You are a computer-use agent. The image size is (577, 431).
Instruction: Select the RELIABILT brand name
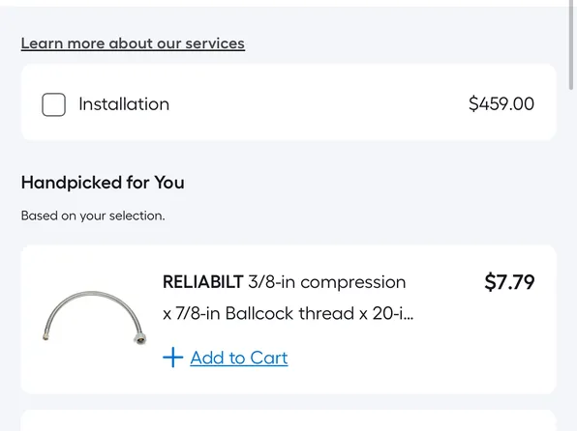click(x=202, y=282)
